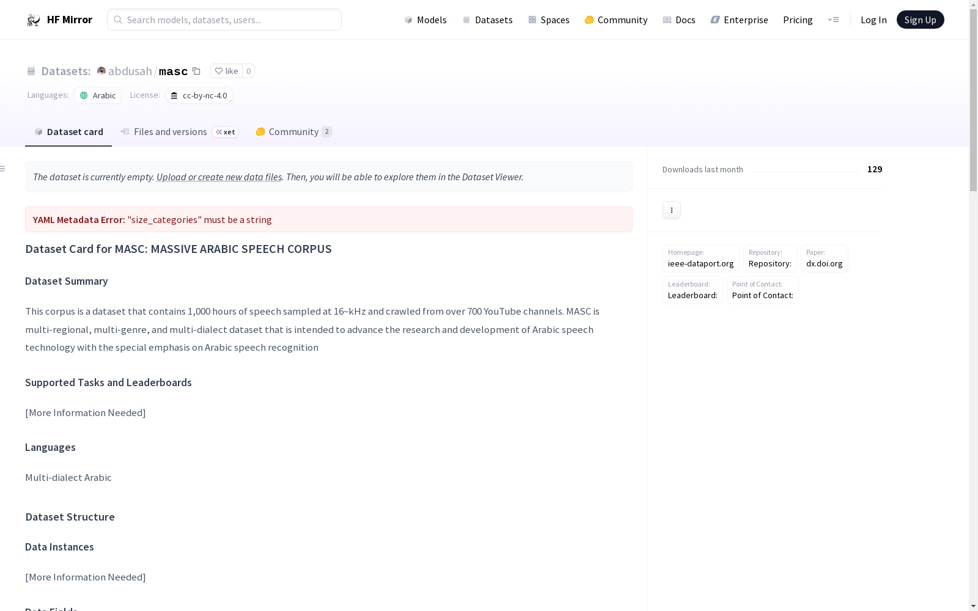
Task: Open Docs from the navbar
Action: coord(679,20)
